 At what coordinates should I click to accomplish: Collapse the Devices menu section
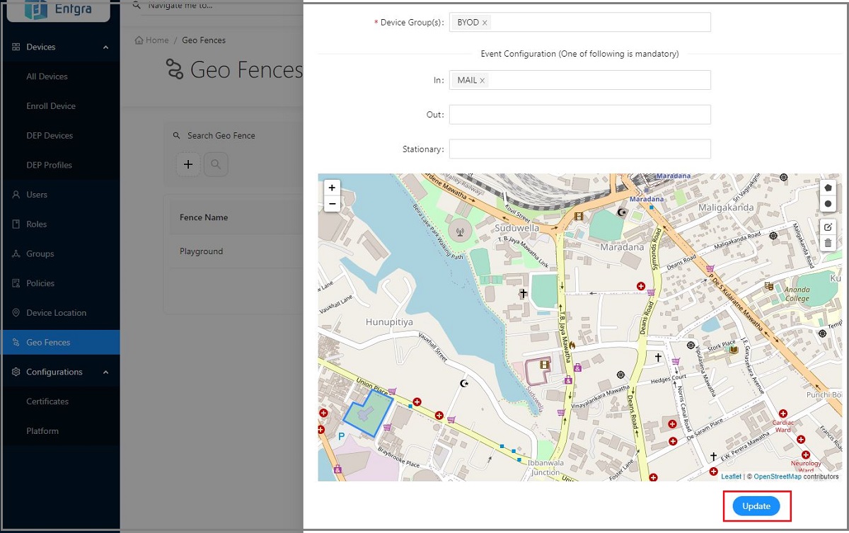pos(105,47)
